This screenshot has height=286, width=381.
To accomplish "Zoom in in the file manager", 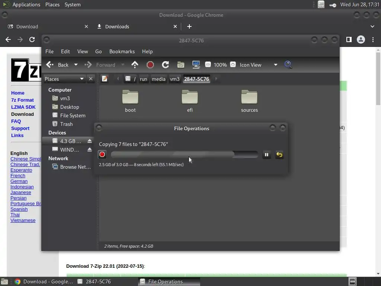I will (233, 65).
